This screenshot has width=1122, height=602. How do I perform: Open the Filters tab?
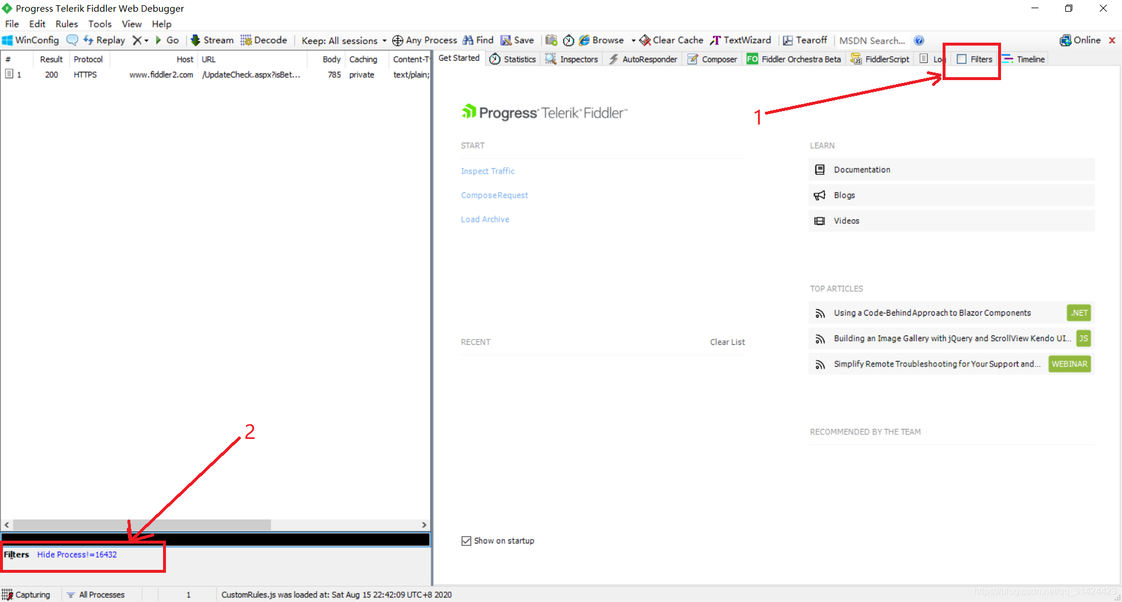pos(974,59)
